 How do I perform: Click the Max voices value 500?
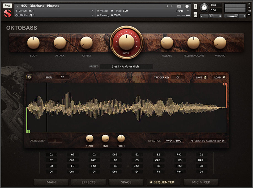[125, 11]
